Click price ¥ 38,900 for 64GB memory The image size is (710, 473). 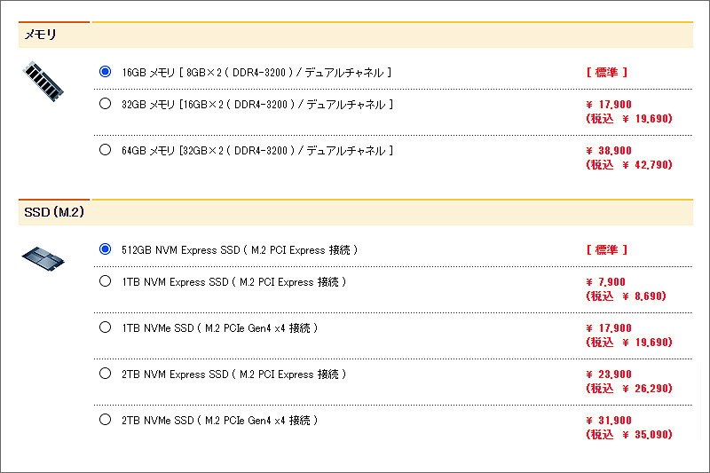point(609,151)
